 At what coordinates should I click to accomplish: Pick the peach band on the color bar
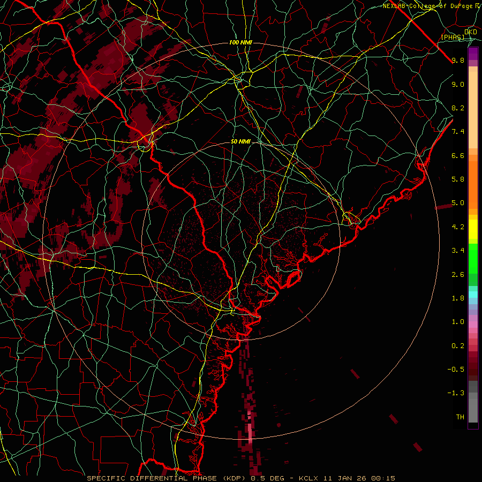tap(473, 110)
